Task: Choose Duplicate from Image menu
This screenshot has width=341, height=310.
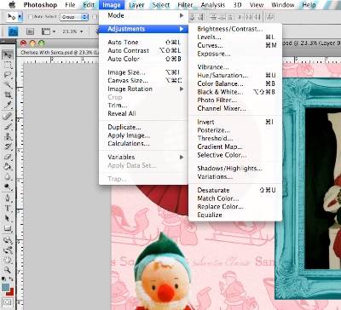Action: (143, 127)
